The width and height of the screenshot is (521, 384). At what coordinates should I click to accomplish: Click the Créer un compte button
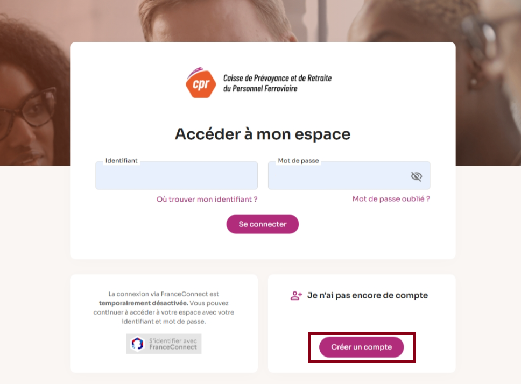click(362, 347)
